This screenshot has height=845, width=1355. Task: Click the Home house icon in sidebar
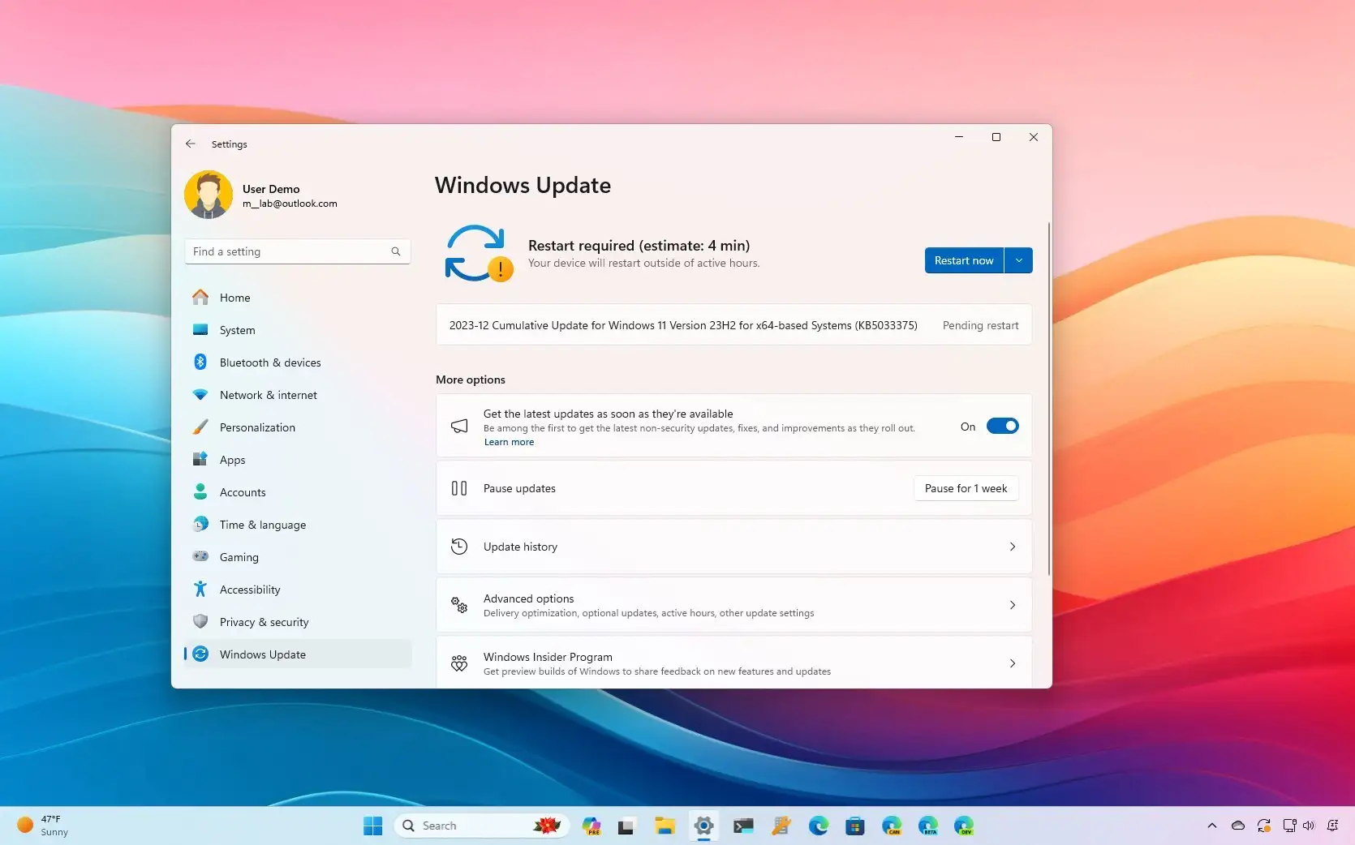click(200, 298)
